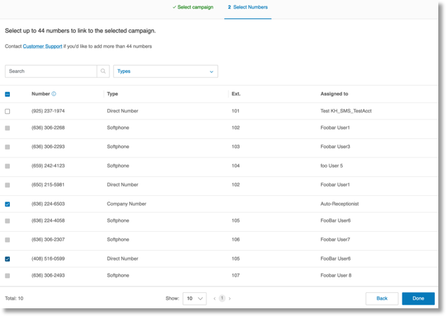Open the Select Numbers step tab
This screenshot has width=446, height=316.
pos(248,7)
